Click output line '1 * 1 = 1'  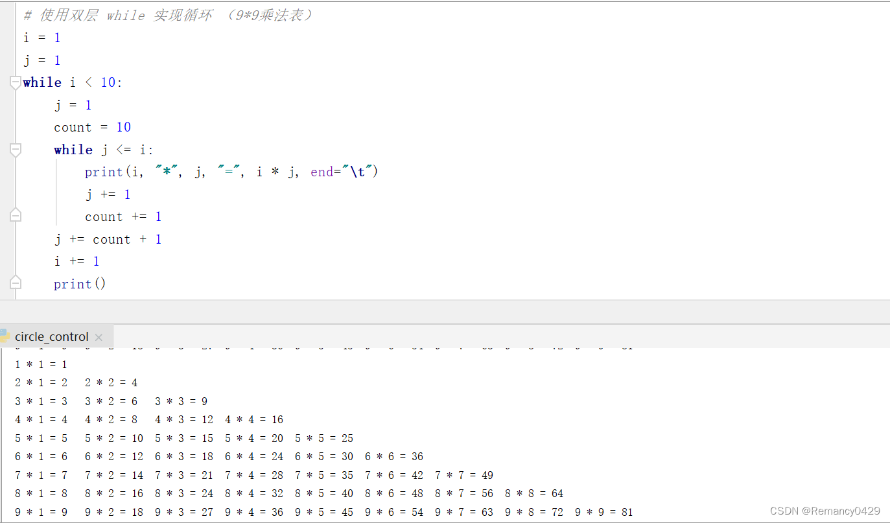click(41, 364)
